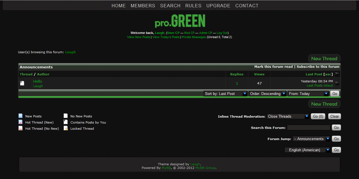Screen dimensions: 359x179
Task: Open the MEMBERS menu item
Action: (x=143, y=6)
